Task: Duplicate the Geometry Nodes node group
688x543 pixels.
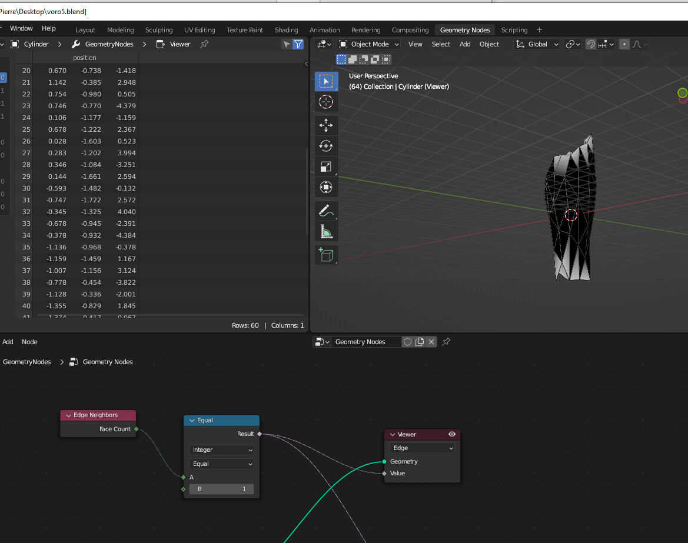Action: pos(420,342)
